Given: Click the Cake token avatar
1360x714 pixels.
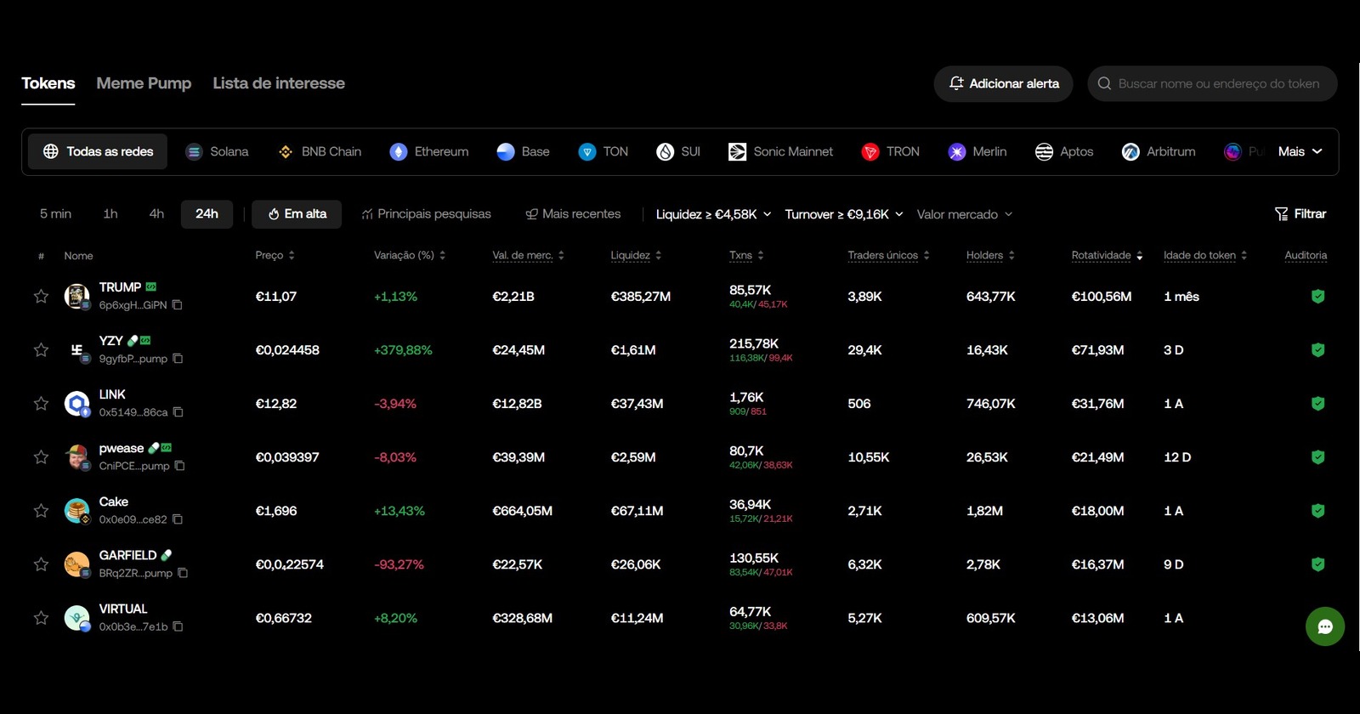Looking at the screenshot, I should 76,510.
